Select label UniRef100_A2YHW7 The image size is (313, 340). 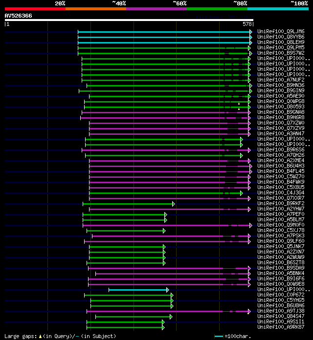[x=281, y=209]
